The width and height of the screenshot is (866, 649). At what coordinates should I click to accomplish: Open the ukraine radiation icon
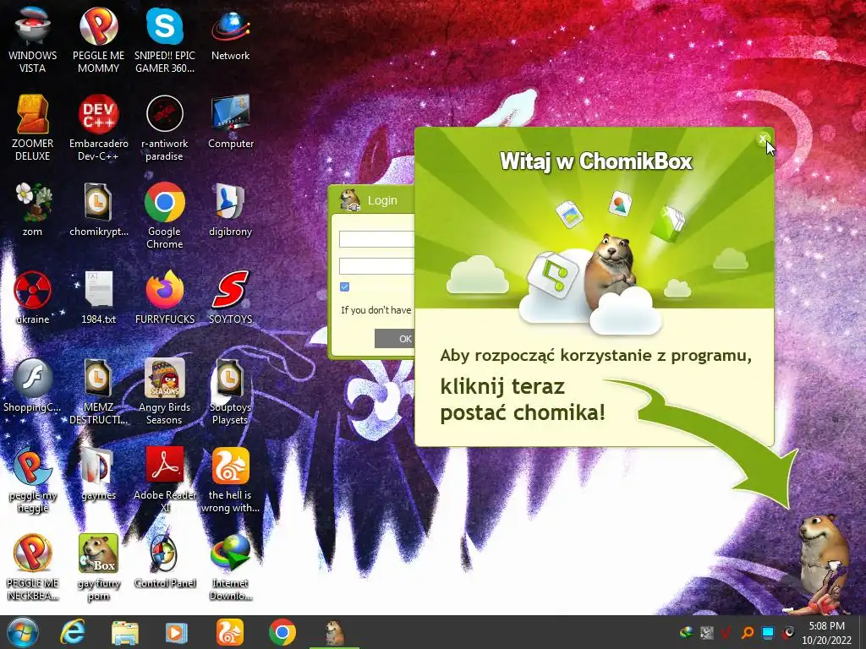[x=32, y=290]
